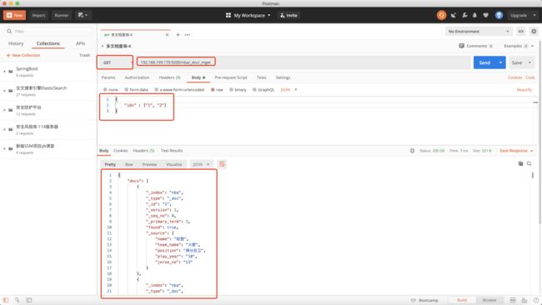
Task: Open the request body JSON format dropdown
Action: pos(289,90)
